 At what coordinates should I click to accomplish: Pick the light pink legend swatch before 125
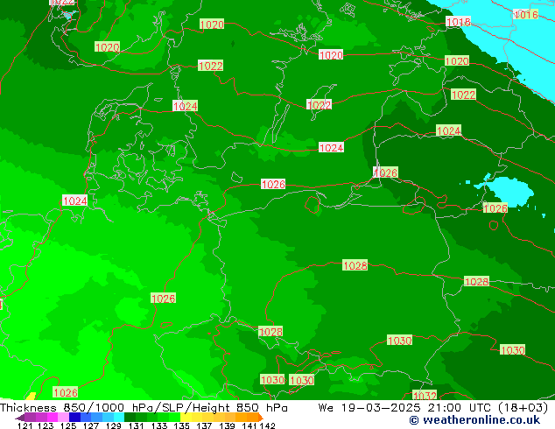(x=63, y=418)
